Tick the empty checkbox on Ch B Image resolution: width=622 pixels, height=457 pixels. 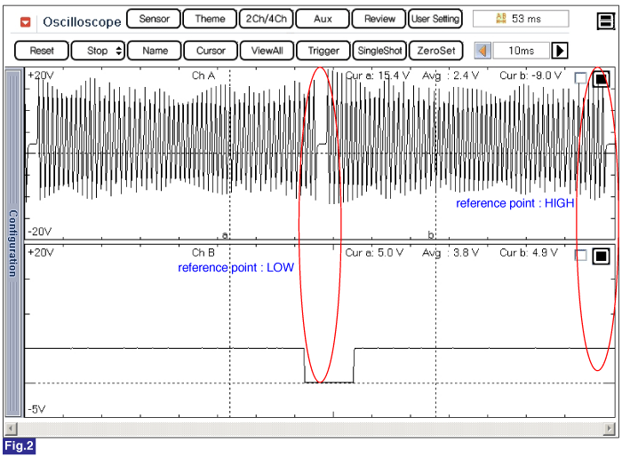point(580,256)
